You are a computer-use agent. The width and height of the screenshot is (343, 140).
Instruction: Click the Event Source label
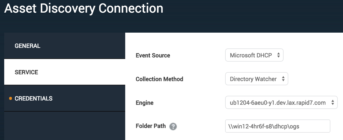[153, 56]
